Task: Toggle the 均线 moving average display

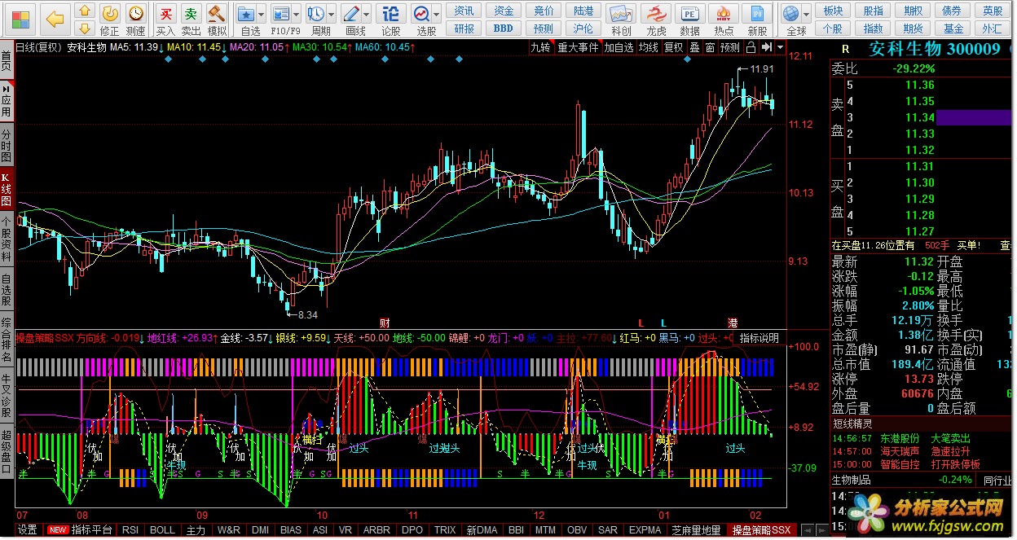Action: pyautogui.click(x=648, y=47)
